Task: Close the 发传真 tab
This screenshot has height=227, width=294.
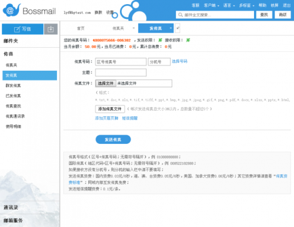Action: pos(171,28)
